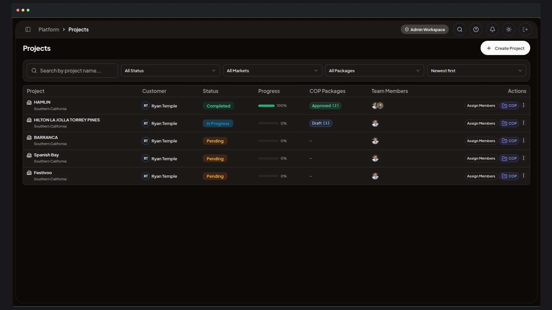Open more actions menu for HILTON LA JOLLA
552x310 pixels.
(524, 123)
